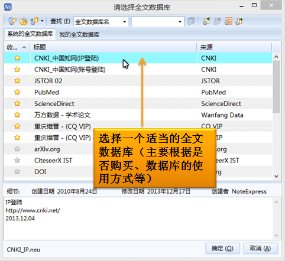Click the NoteExpress Ne title bar icon
The image size is (285, 261).
tap(8, 7)
